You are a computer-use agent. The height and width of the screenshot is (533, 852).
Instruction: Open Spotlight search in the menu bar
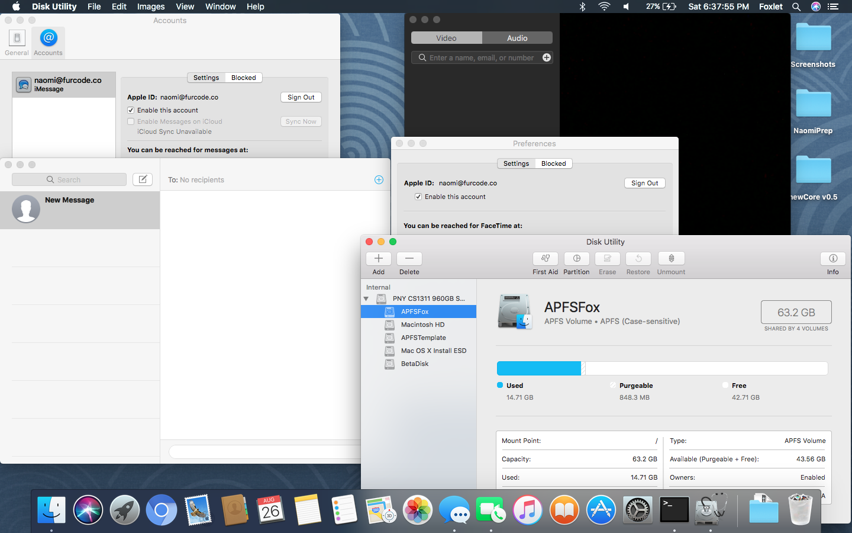pos(796,7)
